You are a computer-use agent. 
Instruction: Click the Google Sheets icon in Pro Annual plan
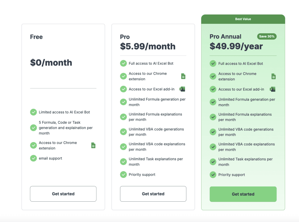click(273, 76)
